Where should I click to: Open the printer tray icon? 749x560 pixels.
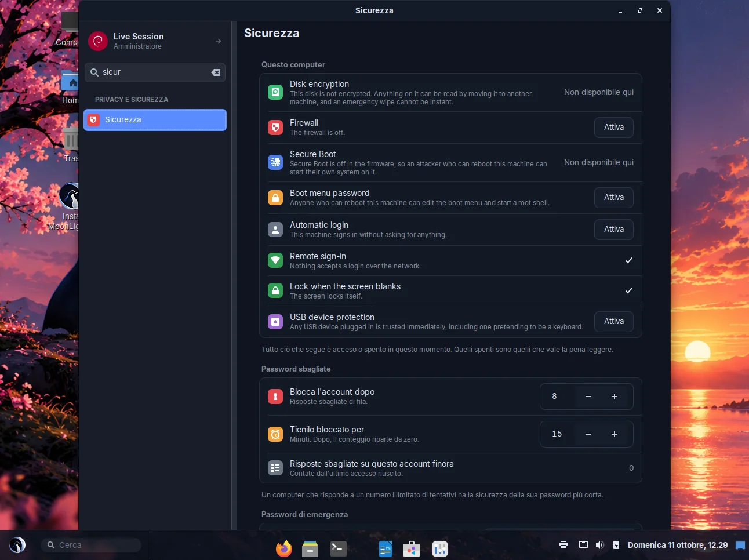tap(563, 545)
